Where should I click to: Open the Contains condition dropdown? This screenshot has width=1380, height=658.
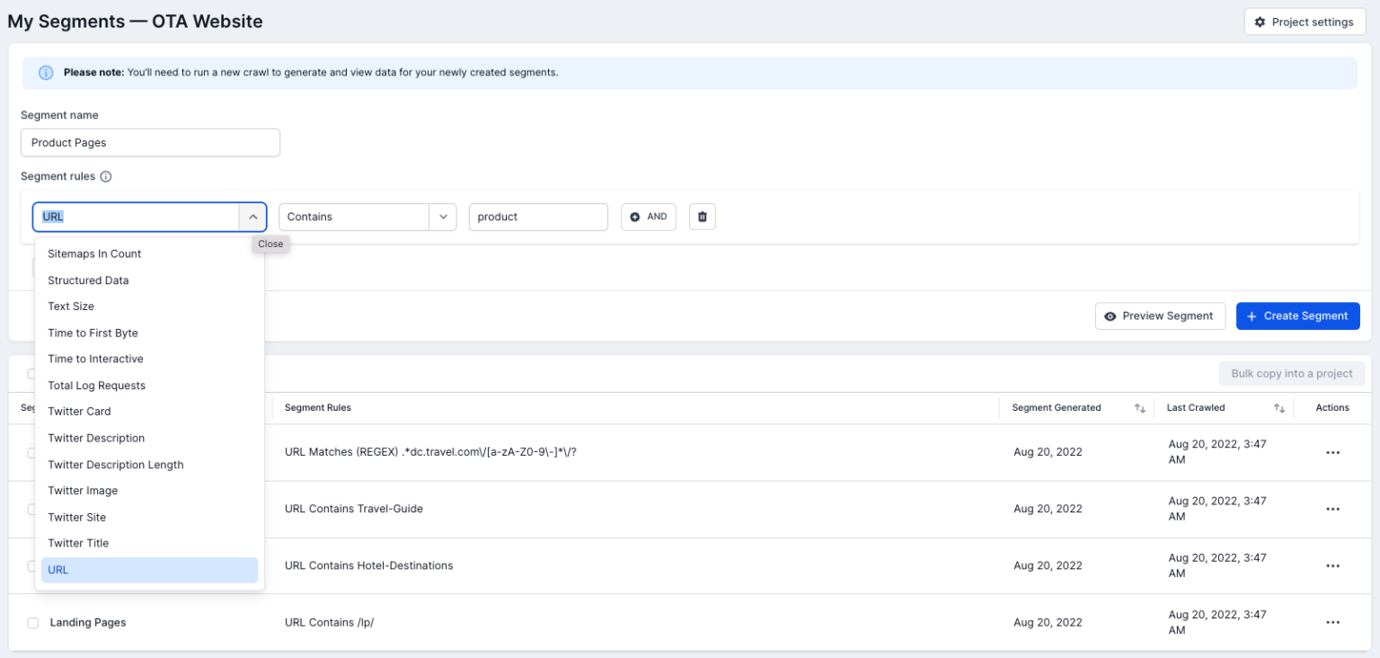(367, 217)
